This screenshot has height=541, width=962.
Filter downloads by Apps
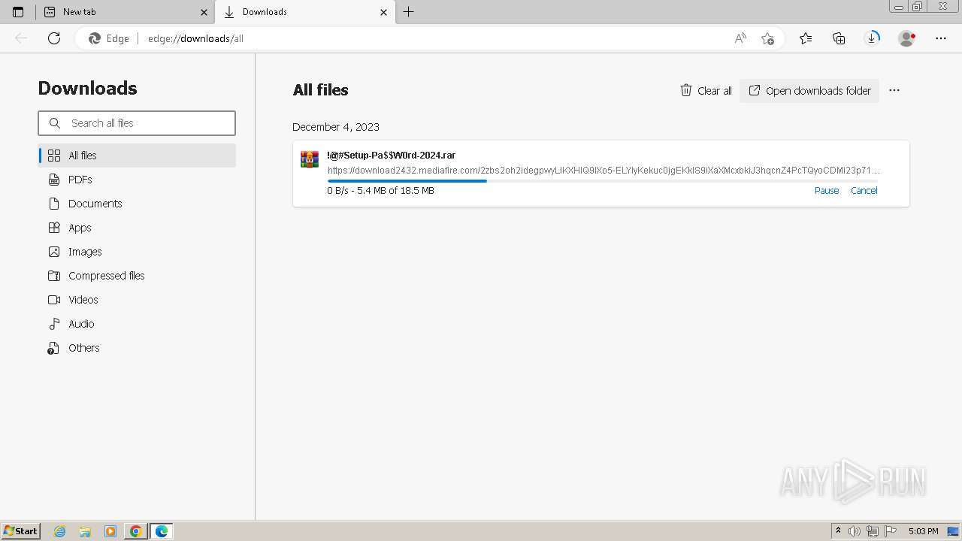137,228
